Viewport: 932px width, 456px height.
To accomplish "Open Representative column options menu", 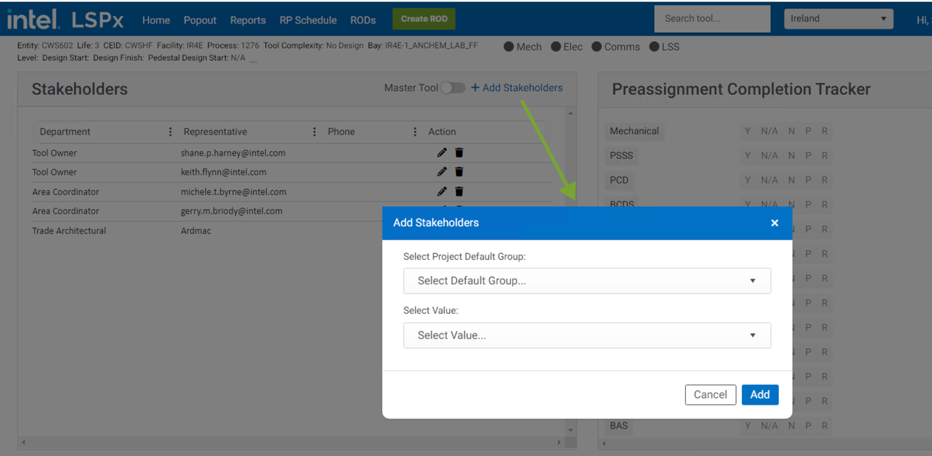I will coord(315,132).
